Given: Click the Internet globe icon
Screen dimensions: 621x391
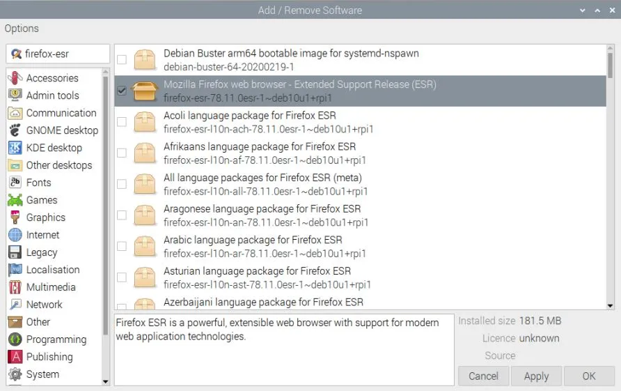Looking at the screenshot, I should pyautogui.click(x=15, y=235).
